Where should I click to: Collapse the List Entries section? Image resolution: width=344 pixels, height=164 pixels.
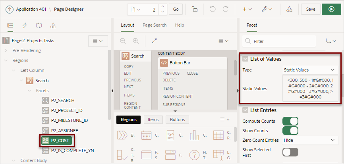pyautogui.click(x=245, y=110)
